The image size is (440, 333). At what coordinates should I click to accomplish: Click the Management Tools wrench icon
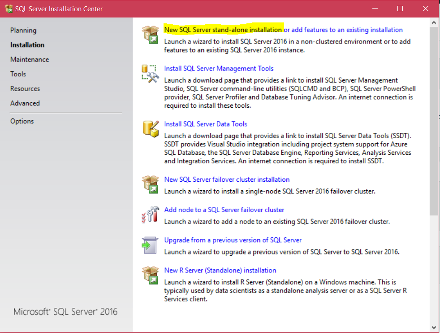pyautogui.click(x=151, y=74)
